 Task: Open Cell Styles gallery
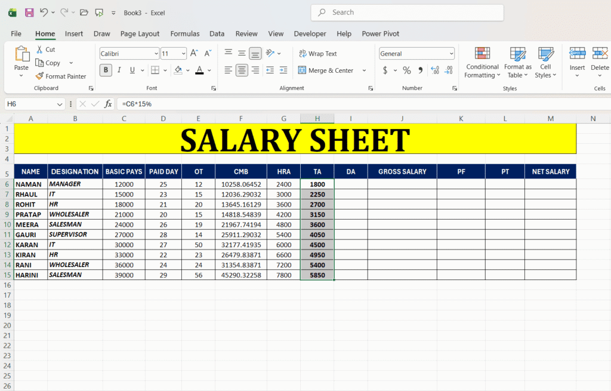click(545, 62)
